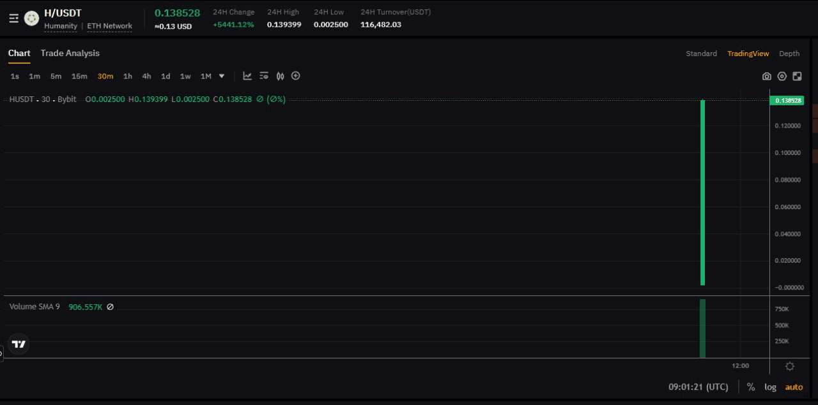Click the 24H High value 0.139399
The image size is (818, 405).
(x=284, y=25)
